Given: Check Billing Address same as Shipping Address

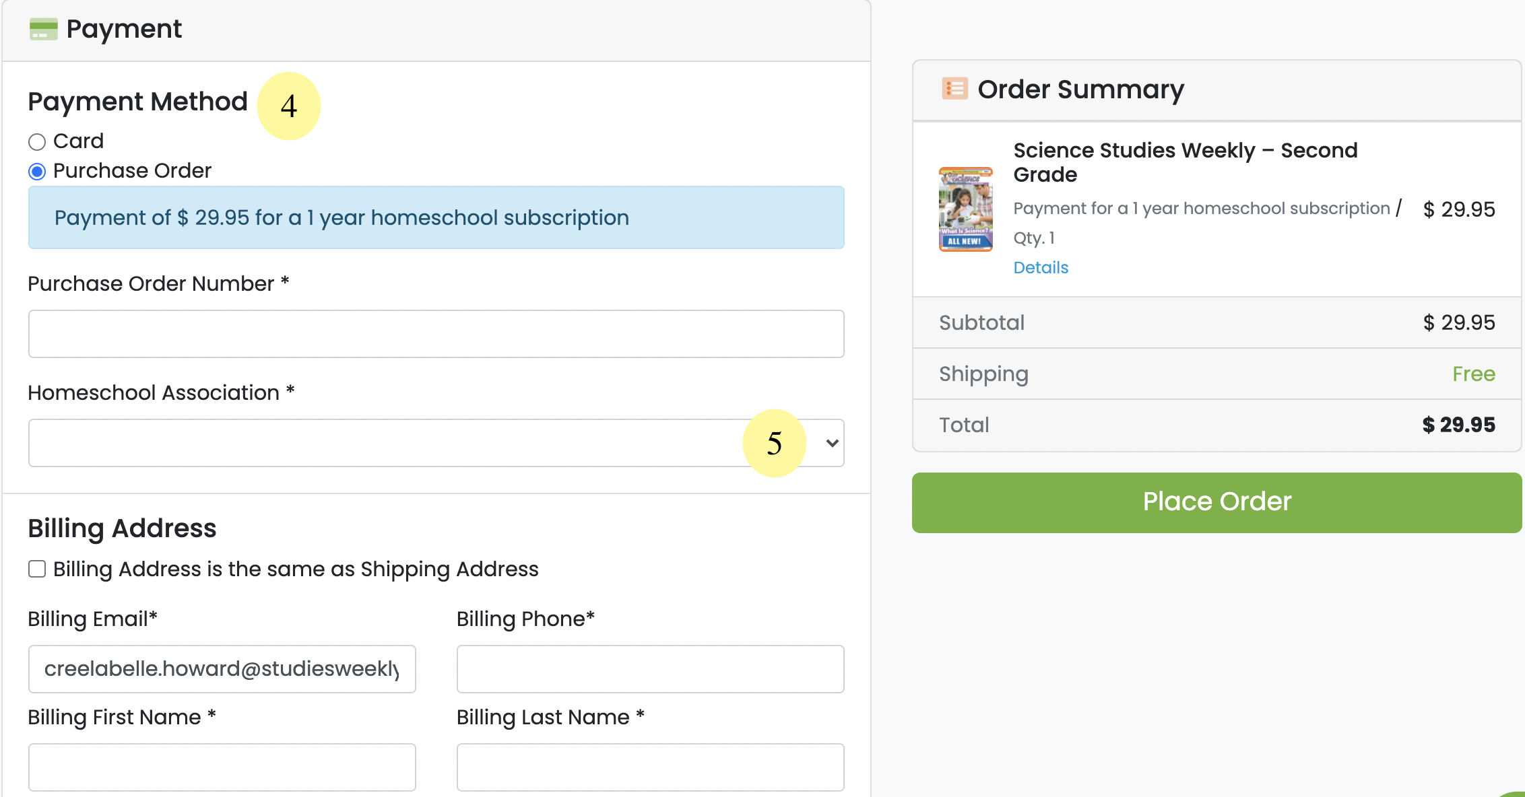Looking at the screenshot, I should click(x=37, y=569).
